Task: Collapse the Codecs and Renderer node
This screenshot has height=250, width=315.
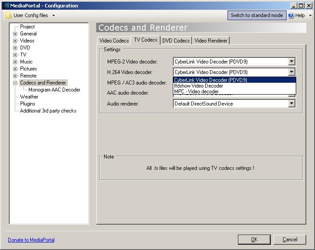Action: pyautogui.click(x=15, y=83)
